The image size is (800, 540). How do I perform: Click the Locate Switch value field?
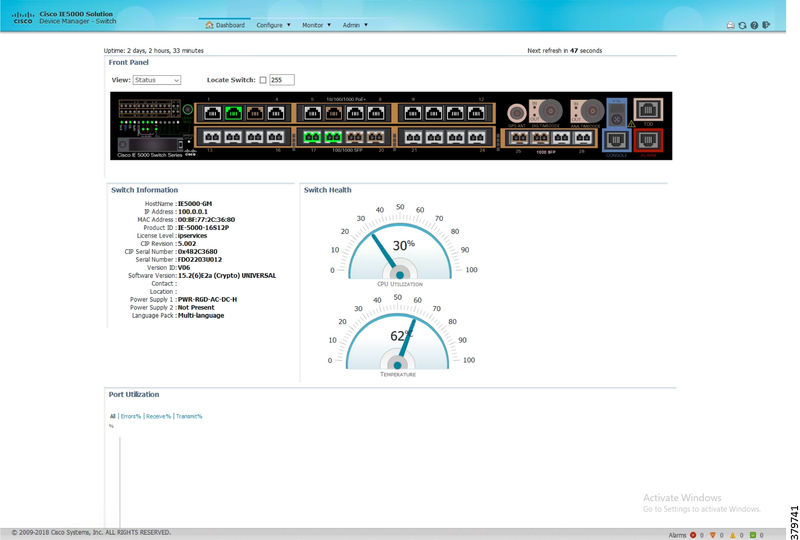pyautogui.click(x=282, y=80)
